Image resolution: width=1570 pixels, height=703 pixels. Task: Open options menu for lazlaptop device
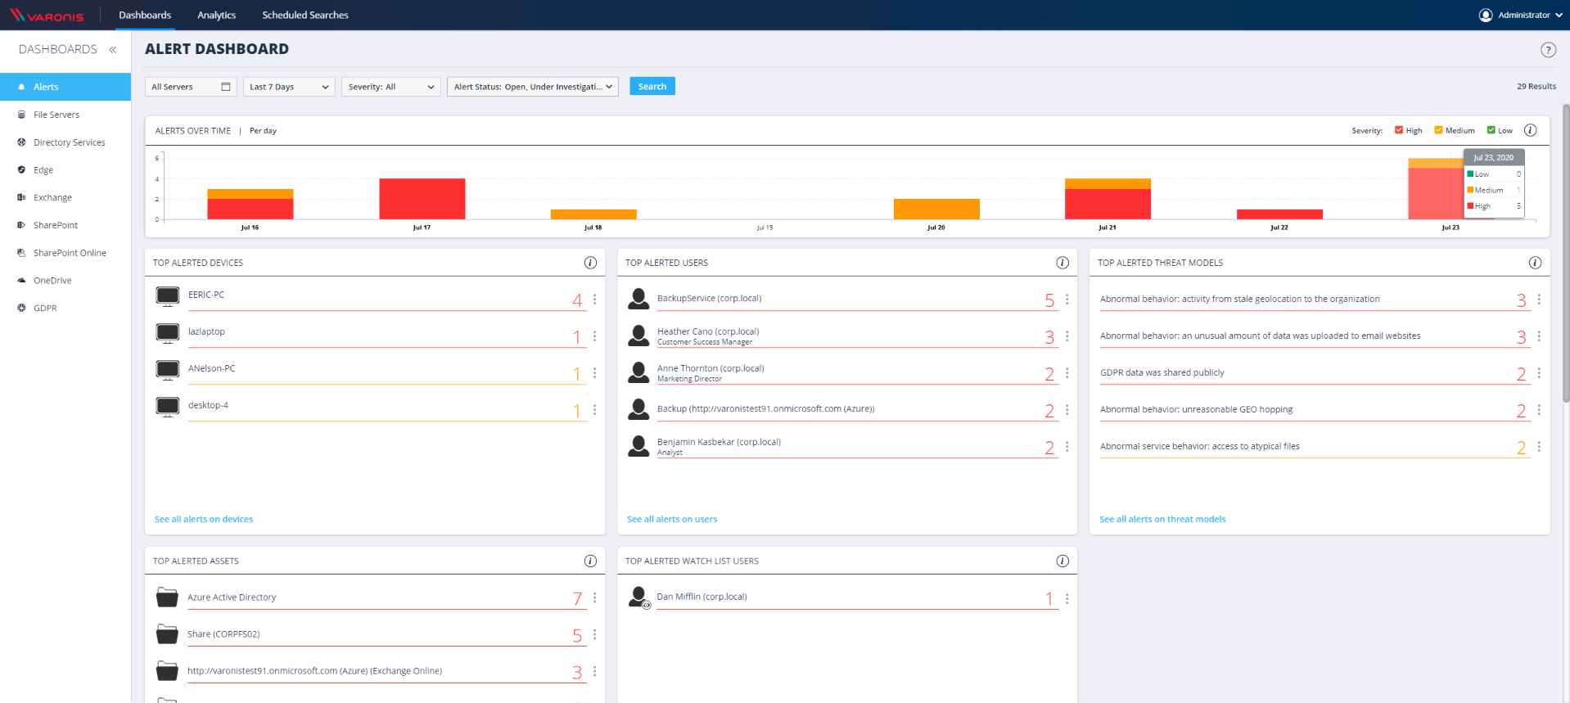coord(594,336)
